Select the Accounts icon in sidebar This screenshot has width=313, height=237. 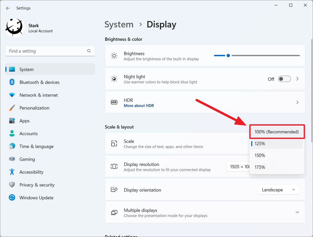(12, 133)
